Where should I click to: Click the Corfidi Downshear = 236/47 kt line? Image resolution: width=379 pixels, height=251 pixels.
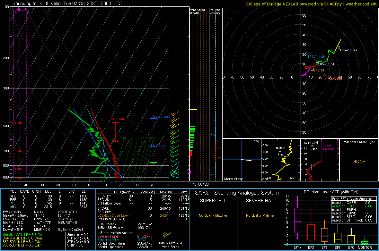125,243
